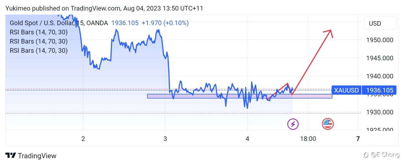Click the date 3 on time axis
The width and height of the screenshot is (404, 165).
165,139
